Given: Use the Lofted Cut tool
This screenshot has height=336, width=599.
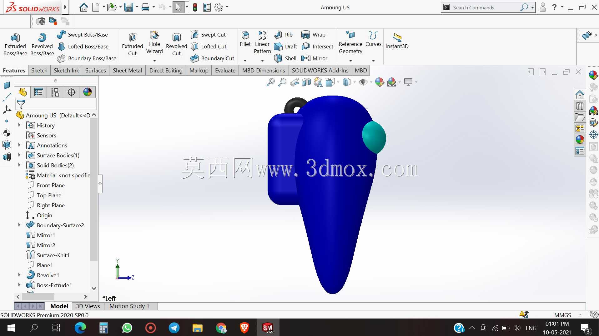Looking at the screenshot, I should (x=209, y=47).
